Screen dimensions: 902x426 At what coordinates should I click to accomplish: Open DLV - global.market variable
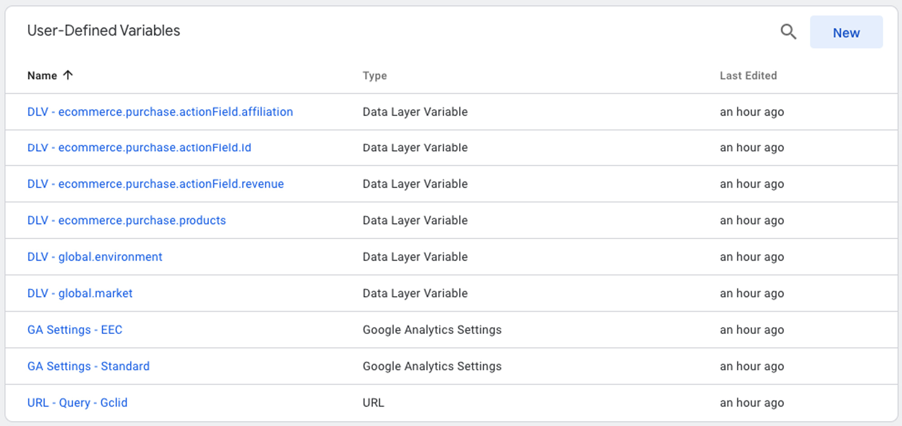[x=80, y=293]
